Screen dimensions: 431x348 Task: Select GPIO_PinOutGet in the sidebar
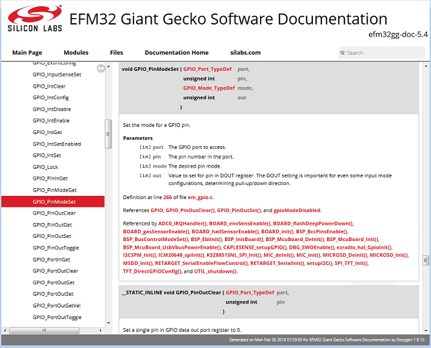point(52,225)
